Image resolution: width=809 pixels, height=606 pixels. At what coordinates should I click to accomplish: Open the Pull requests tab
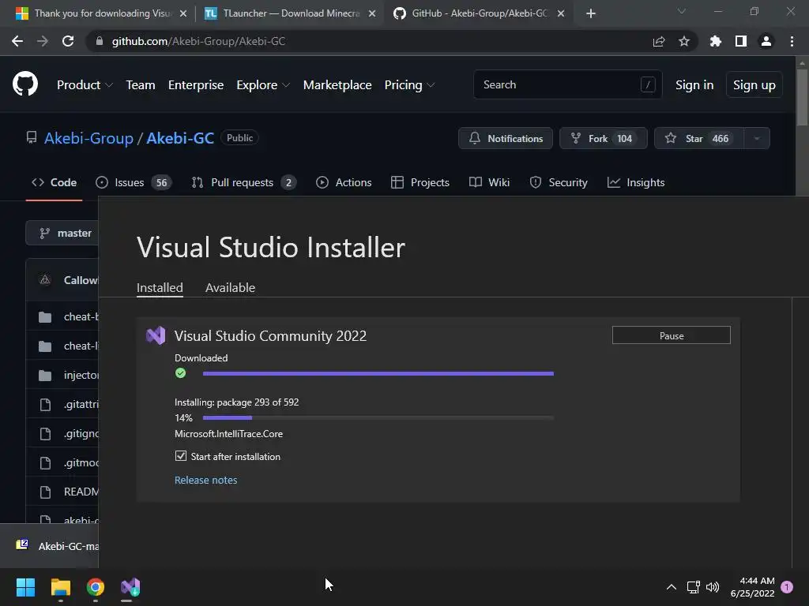[x=243, y=182]
